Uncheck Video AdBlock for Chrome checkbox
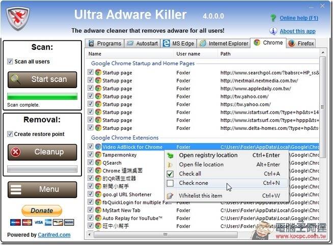The image size is (333, 245). [x=91, y=146]
